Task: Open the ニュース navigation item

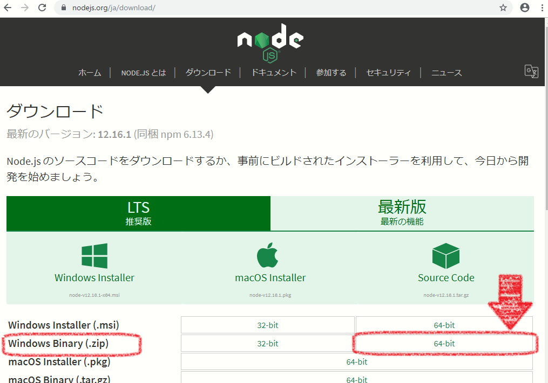Action: [446, 73]
